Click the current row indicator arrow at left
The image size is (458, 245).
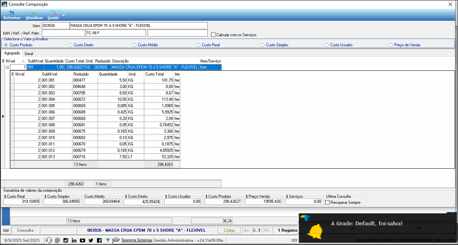click(x=3, y=116)
